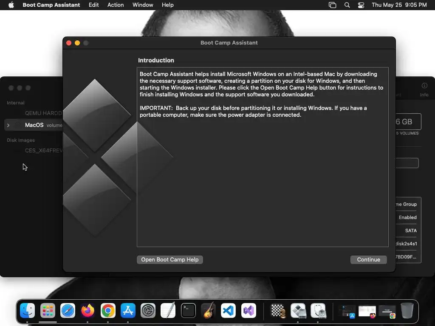
Task: Restore the minimized Chrome window thumbnail
Action: click(x=387, y=311)
